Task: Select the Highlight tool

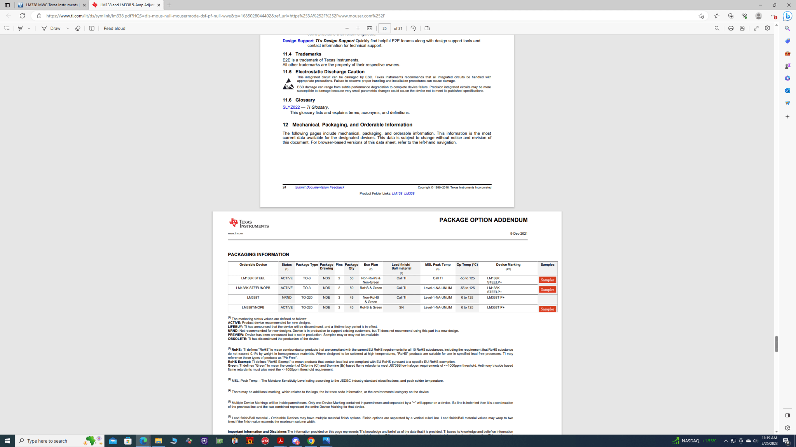Action: click(20, 28)
